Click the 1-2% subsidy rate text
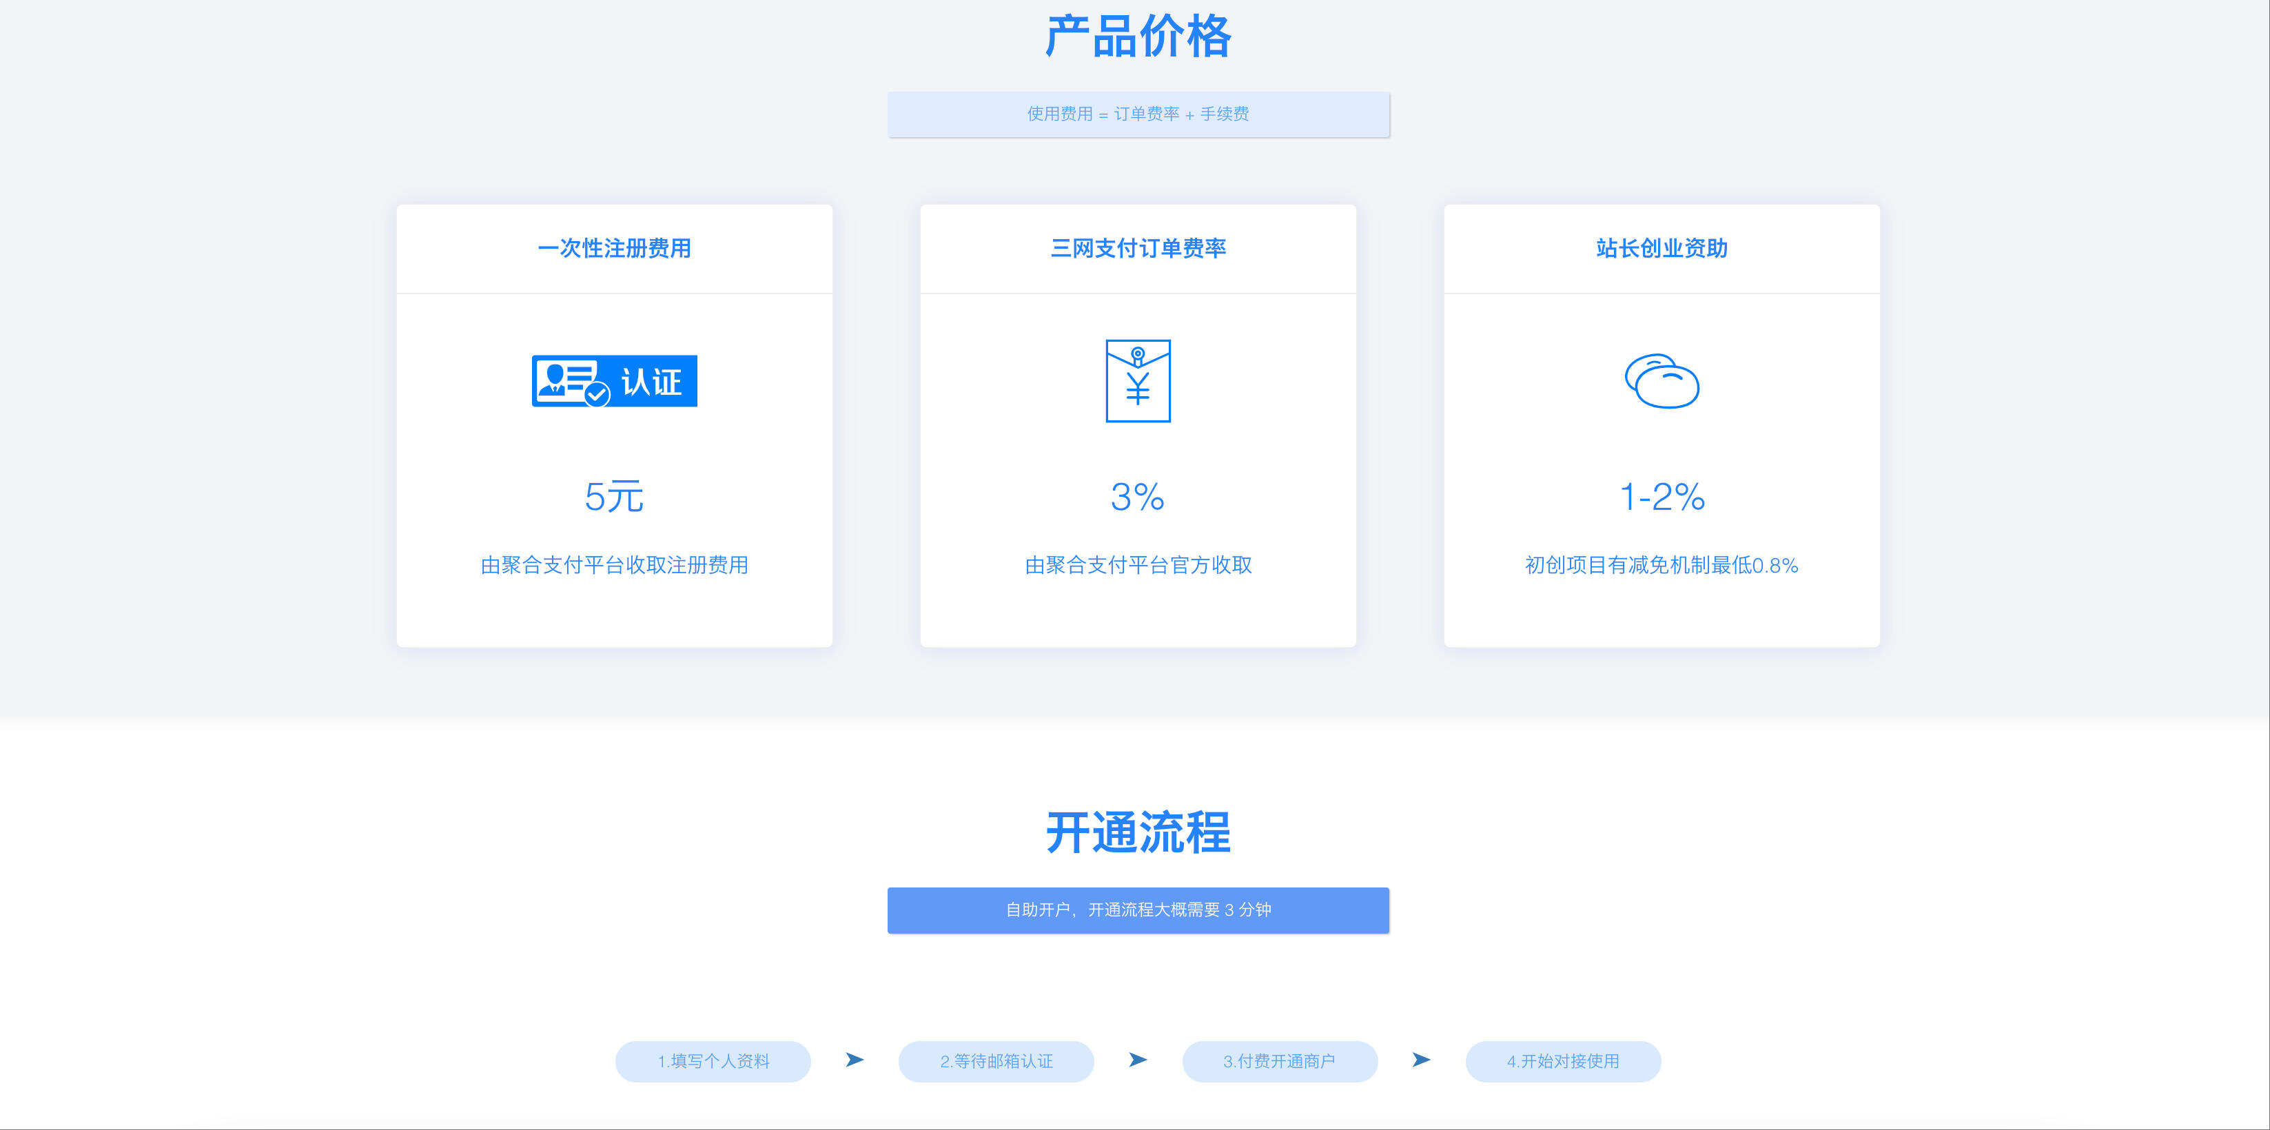 (1661, 497)
